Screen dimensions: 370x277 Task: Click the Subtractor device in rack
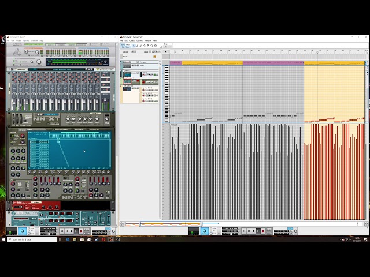61,218
